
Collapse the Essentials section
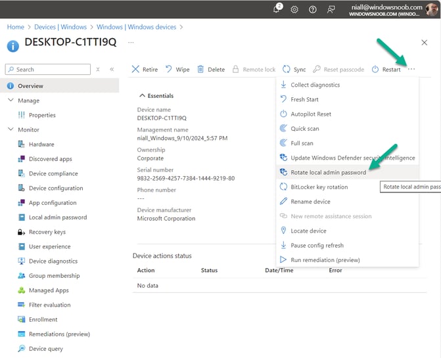pos(156,95)
